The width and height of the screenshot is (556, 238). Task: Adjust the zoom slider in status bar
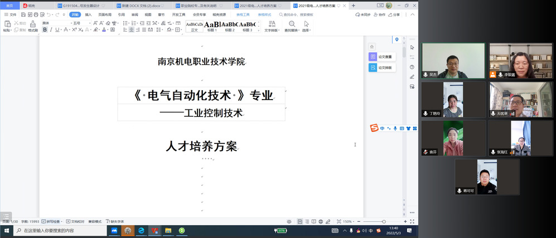coord(384,221)
